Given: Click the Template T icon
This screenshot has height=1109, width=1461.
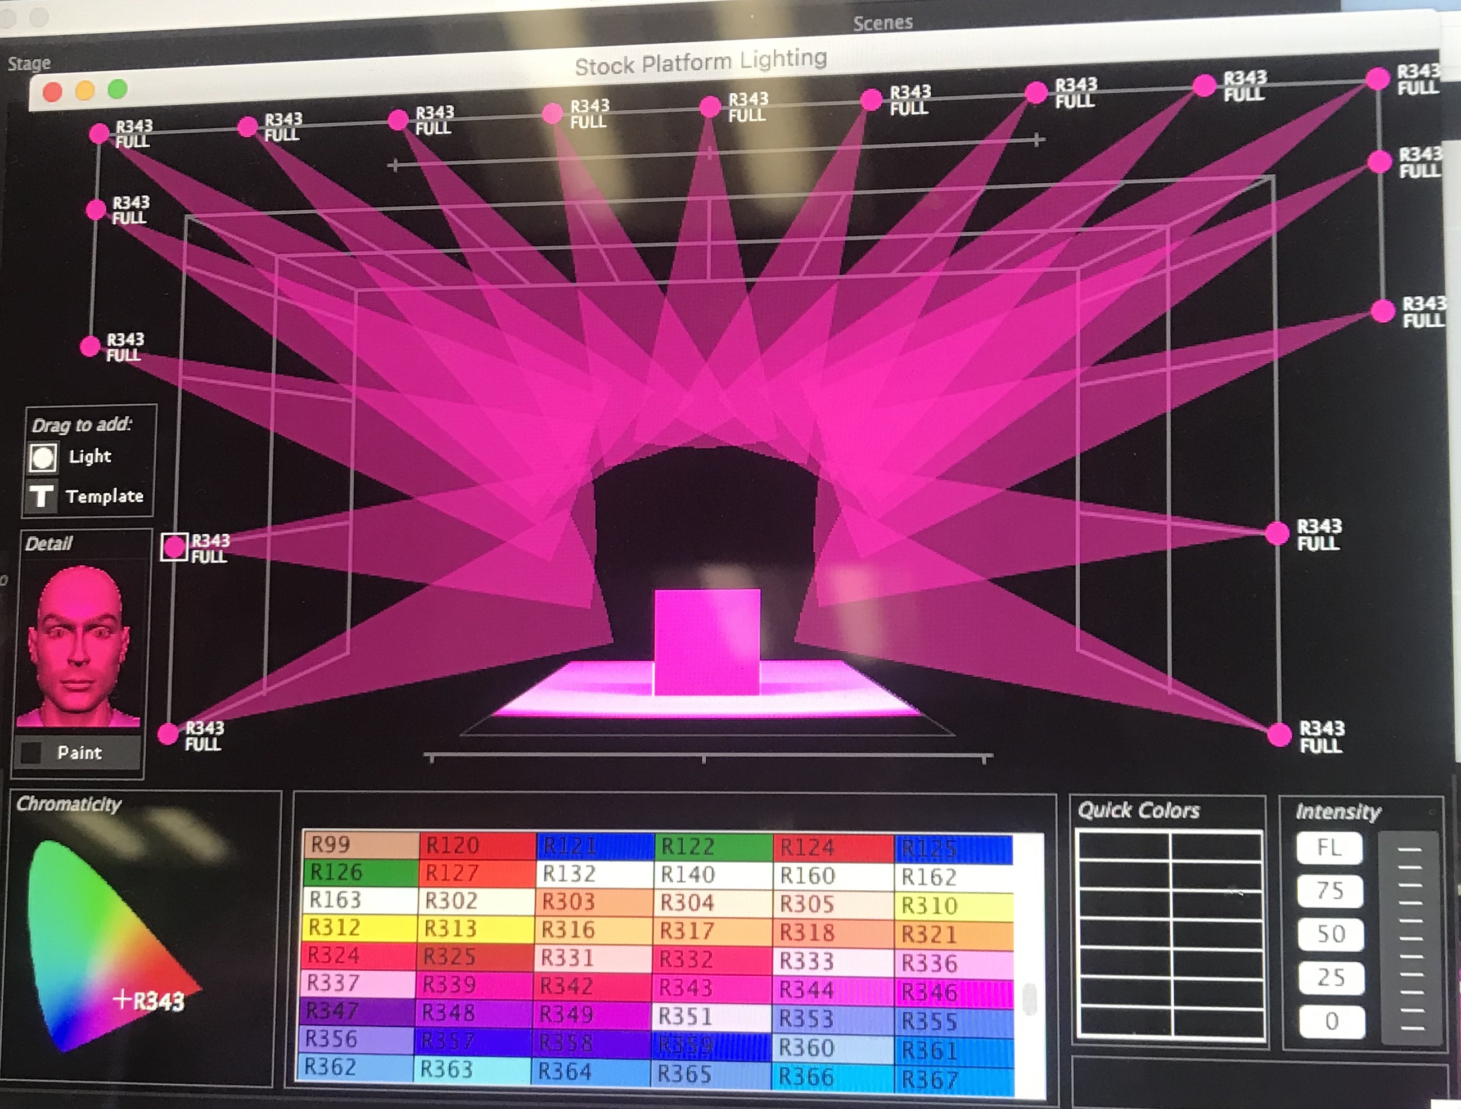Looking at the screenshot, I should (x=42, y=495).
